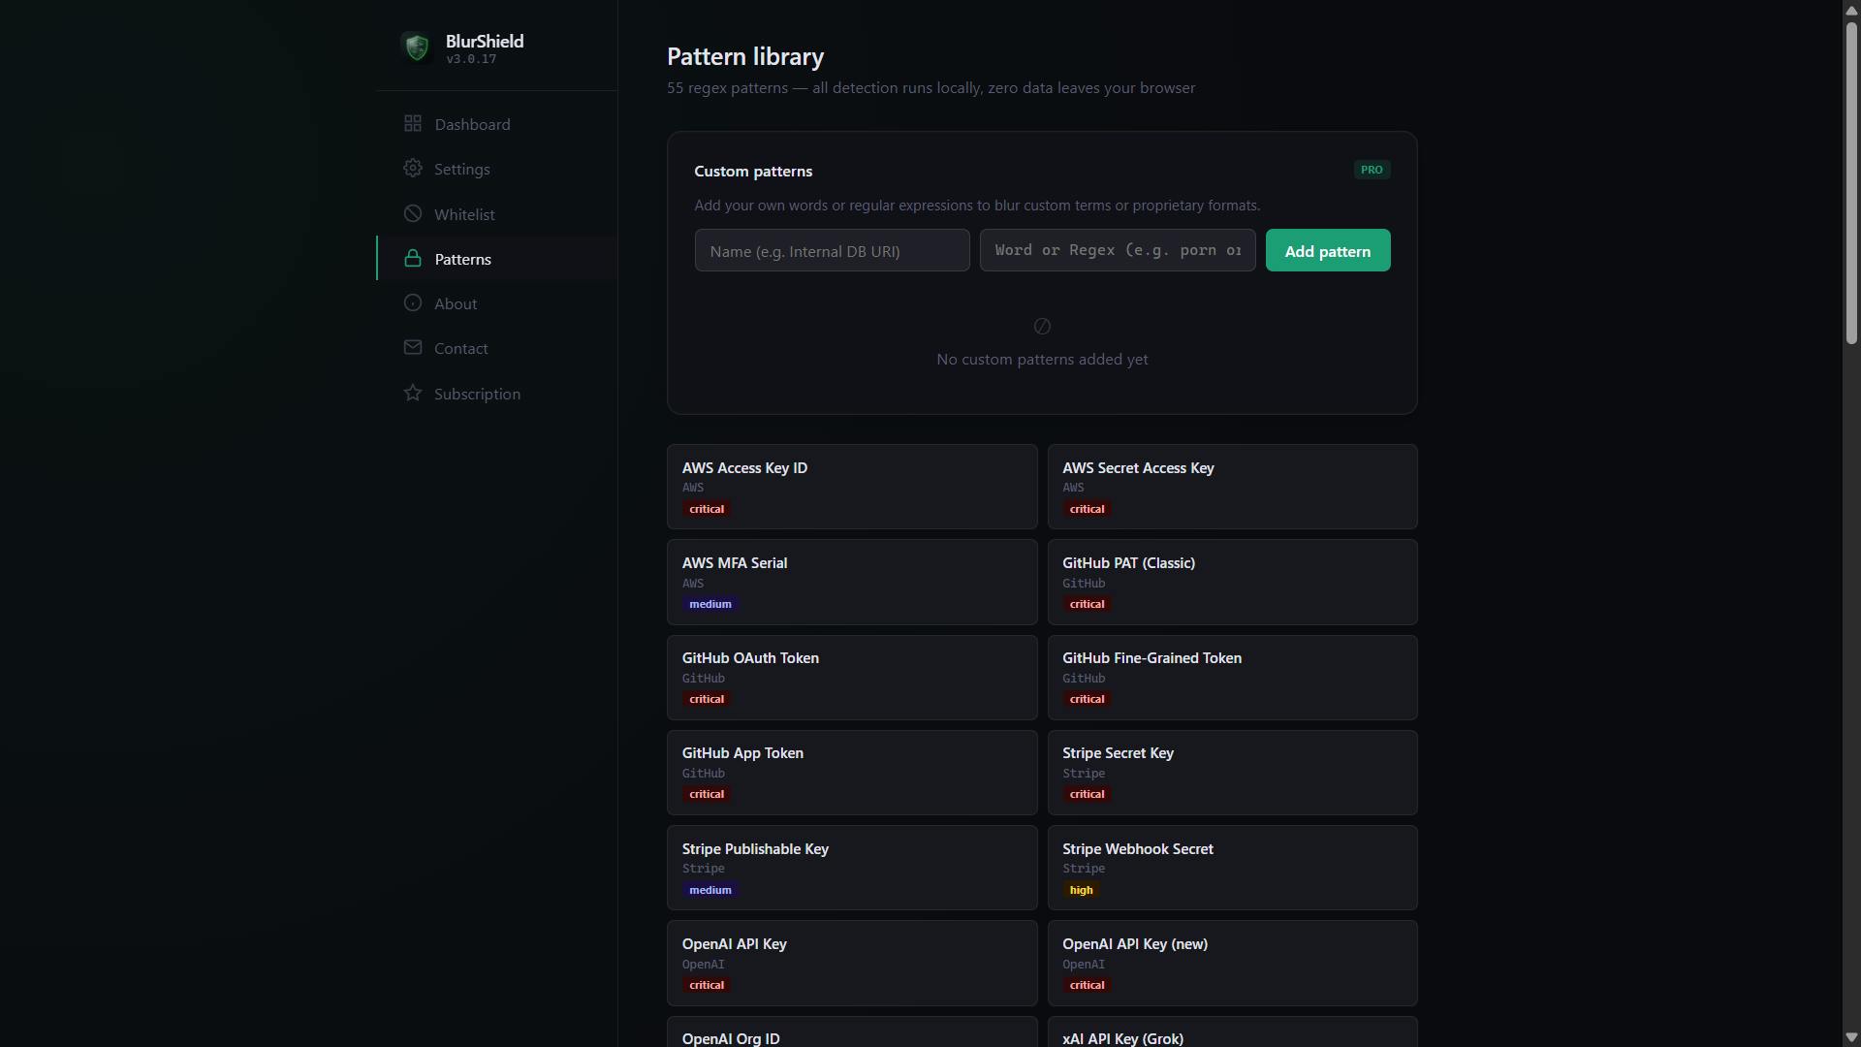Focus the pattern Name input field
The width and height of the screenshot is (1861, 1047).
833,251
